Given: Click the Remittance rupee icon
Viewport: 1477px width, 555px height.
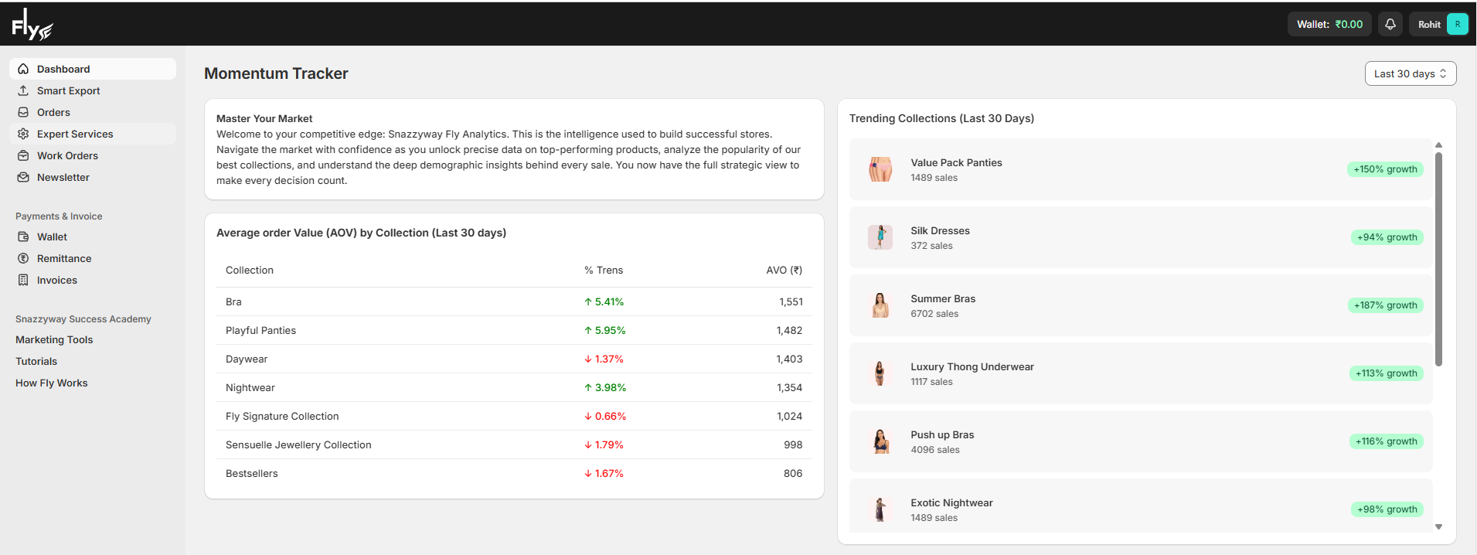Looking at the screenshot, I should point(23,258).
